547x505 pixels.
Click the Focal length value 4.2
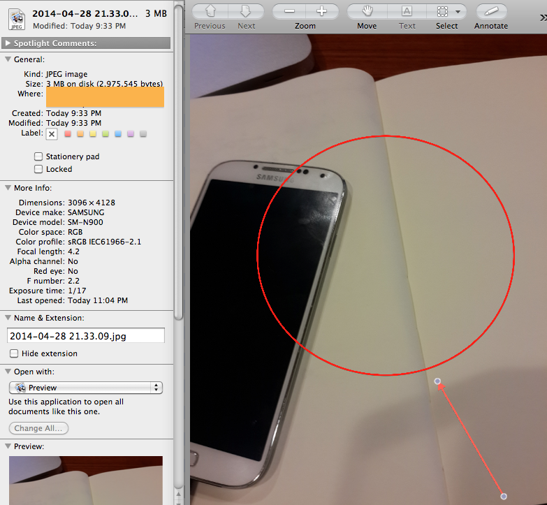click(x=73, y=251)
